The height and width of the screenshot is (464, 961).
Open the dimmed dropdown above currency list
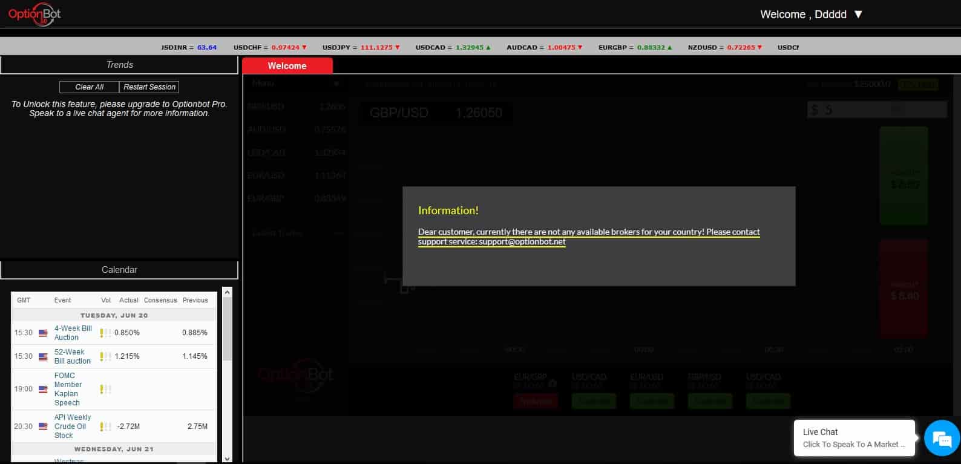[296, 83]
